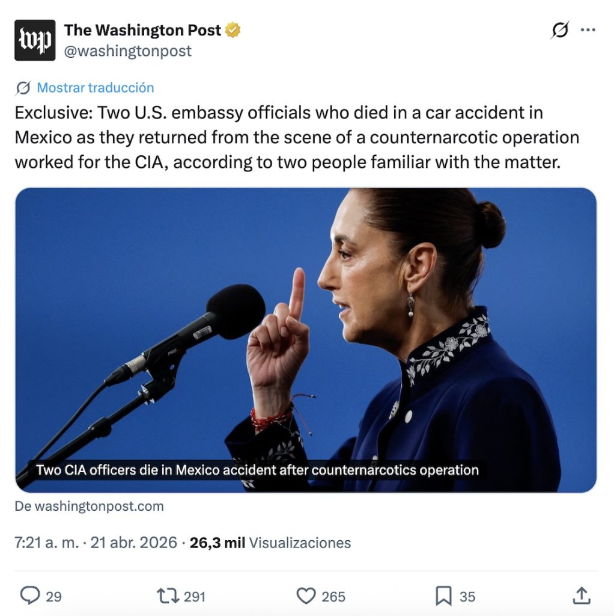614x616 pixels.
Task: View the 26,3 mil Visualizaciones stats
Action: 270,543
